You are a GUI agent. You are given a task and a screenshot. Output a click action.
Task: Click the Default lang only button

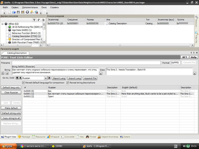[11, 88]
